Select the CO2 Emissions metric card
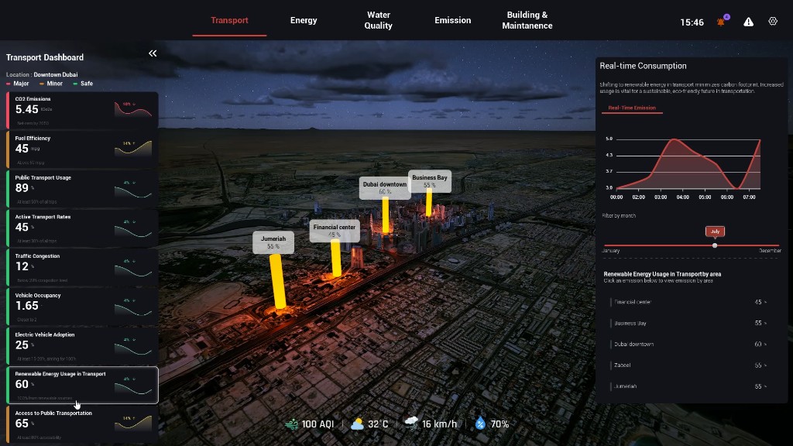Image resolution: width=793 pixels, height=446 pixels. point(82,111)
